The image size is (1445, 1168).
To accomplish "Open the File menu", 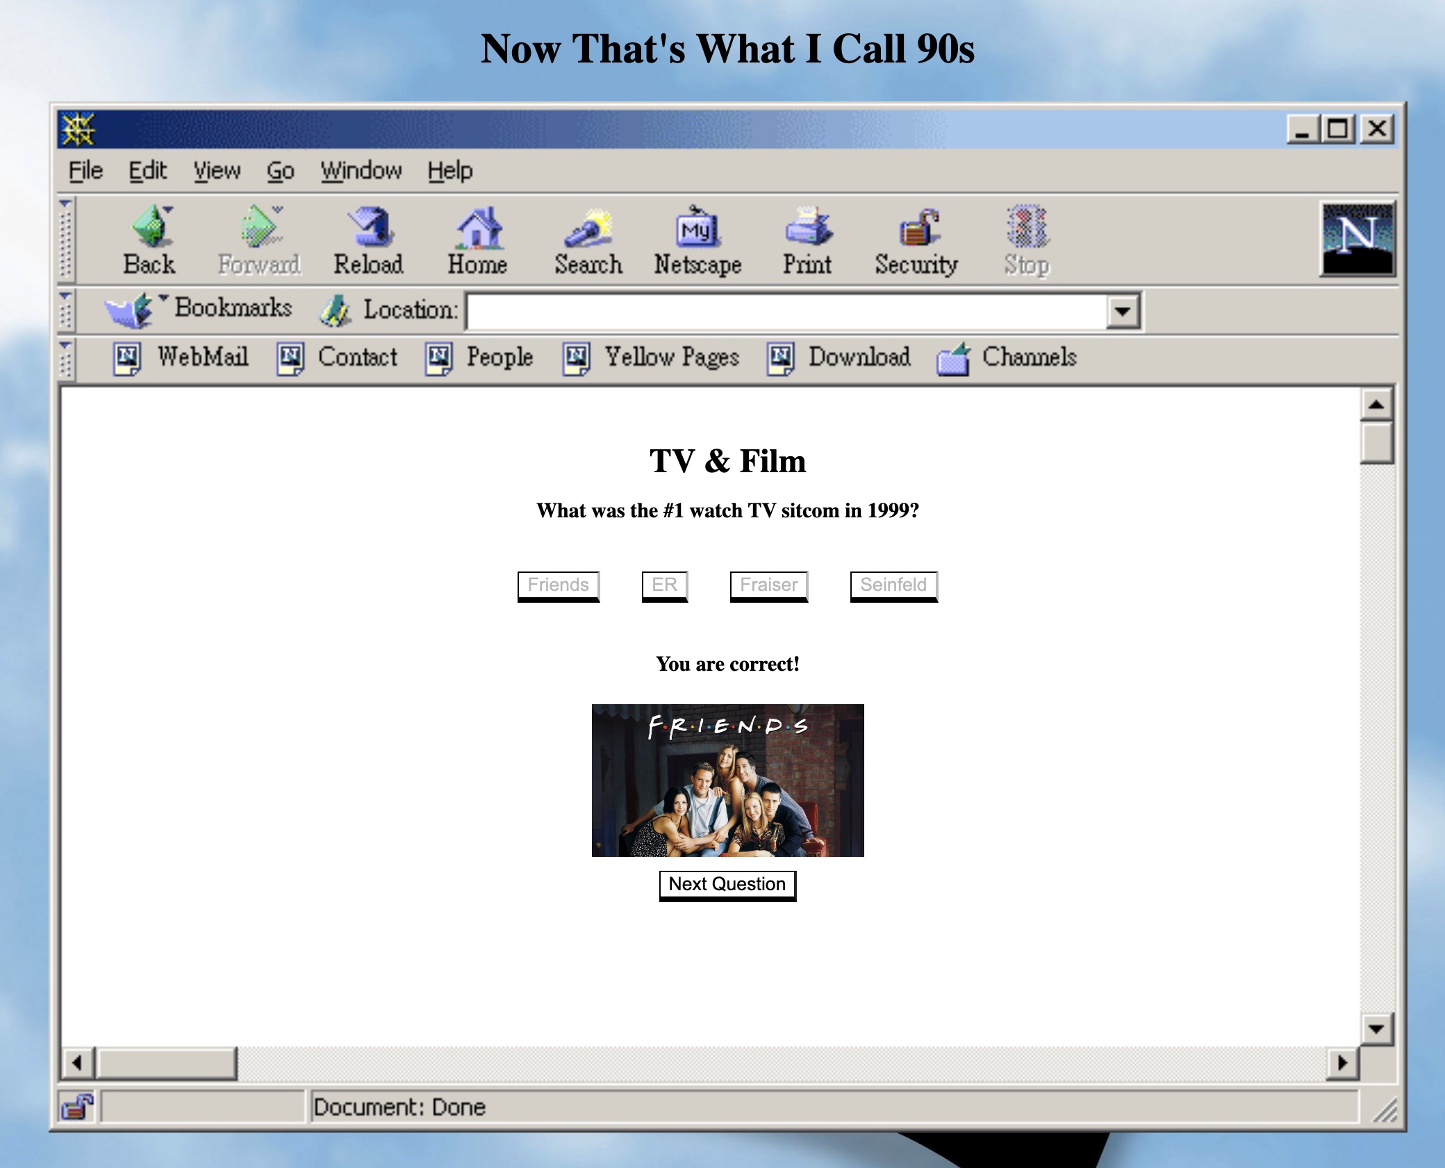I will click(85, 170).
